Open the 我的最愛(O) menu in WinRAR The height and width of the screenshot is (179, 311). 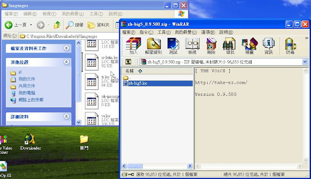pos(186,32)
